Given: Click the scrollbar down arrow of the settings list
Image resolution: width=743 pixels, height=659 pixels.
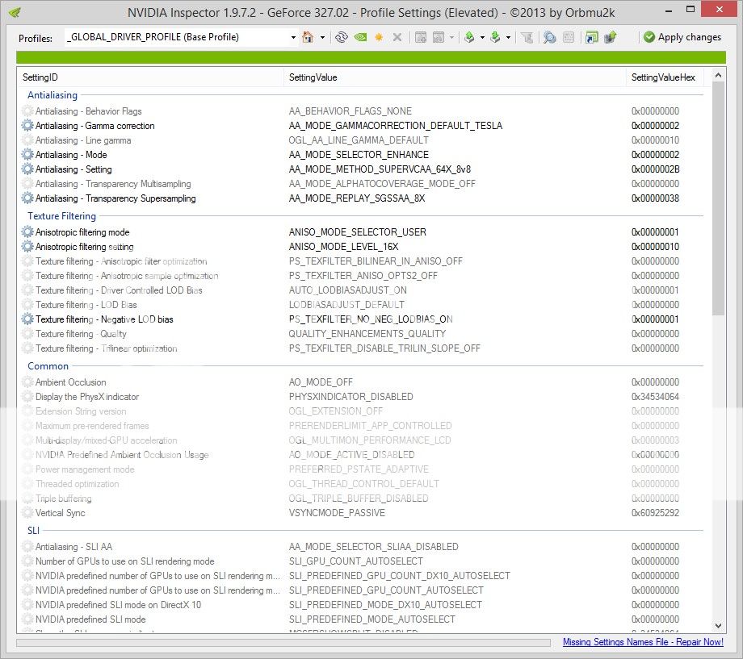Looking at the screenshot, I should tap(718, 625).
